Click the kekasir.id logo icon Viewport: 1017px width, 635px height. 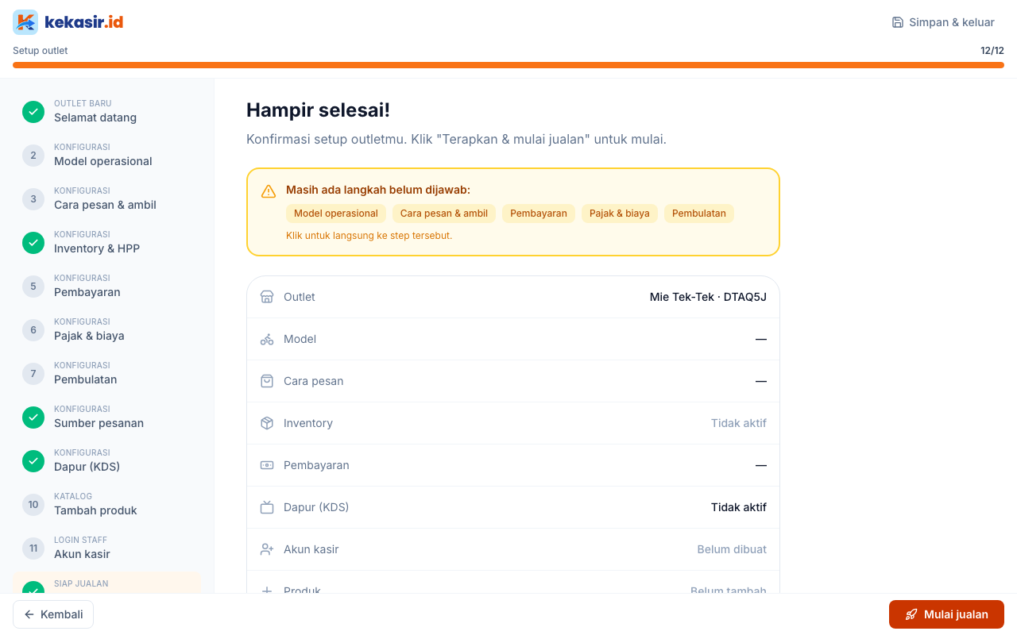[25, 22]
